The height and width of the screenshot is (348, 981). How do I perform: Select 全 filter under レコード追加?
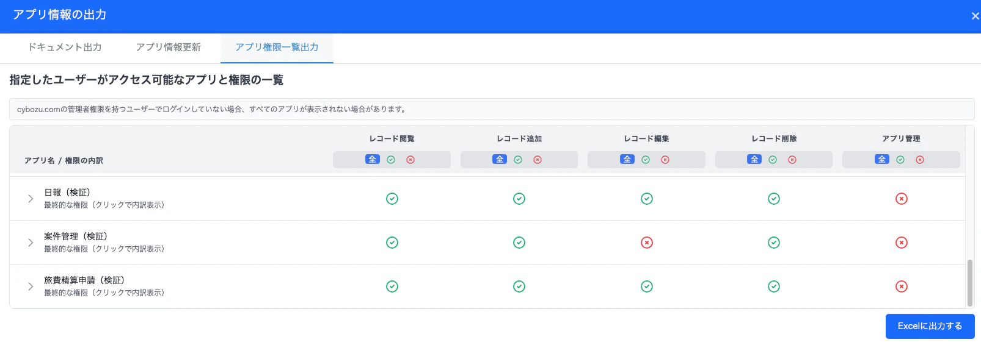(500, 159)
